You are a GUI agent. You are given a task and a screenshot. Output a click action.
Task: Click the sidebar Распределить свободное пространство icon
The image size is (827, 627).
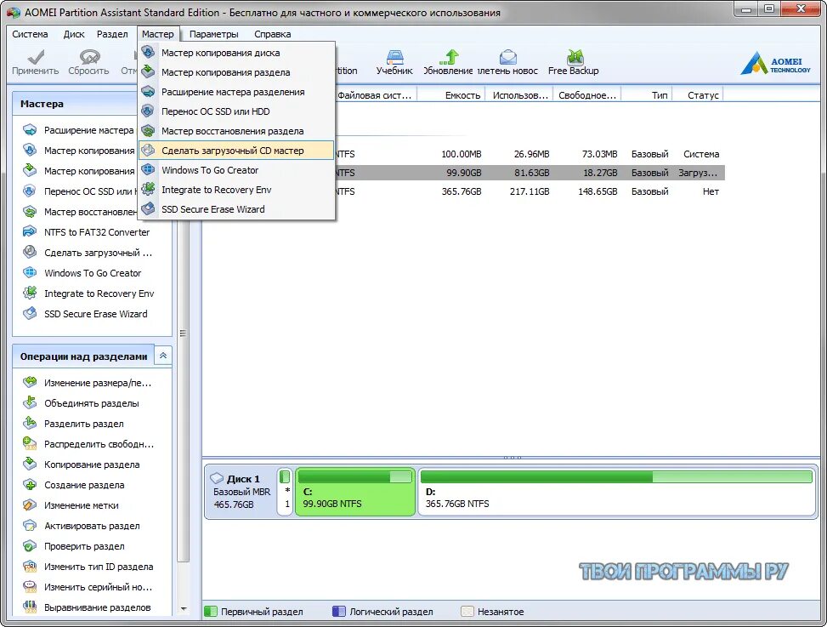[30, 443]
